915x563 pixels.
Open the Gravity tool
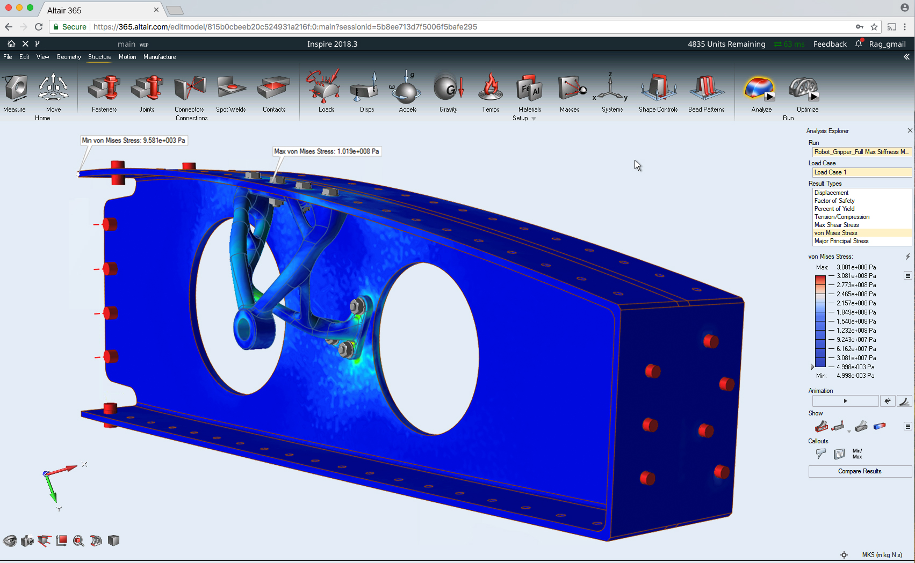coord(449,91)
